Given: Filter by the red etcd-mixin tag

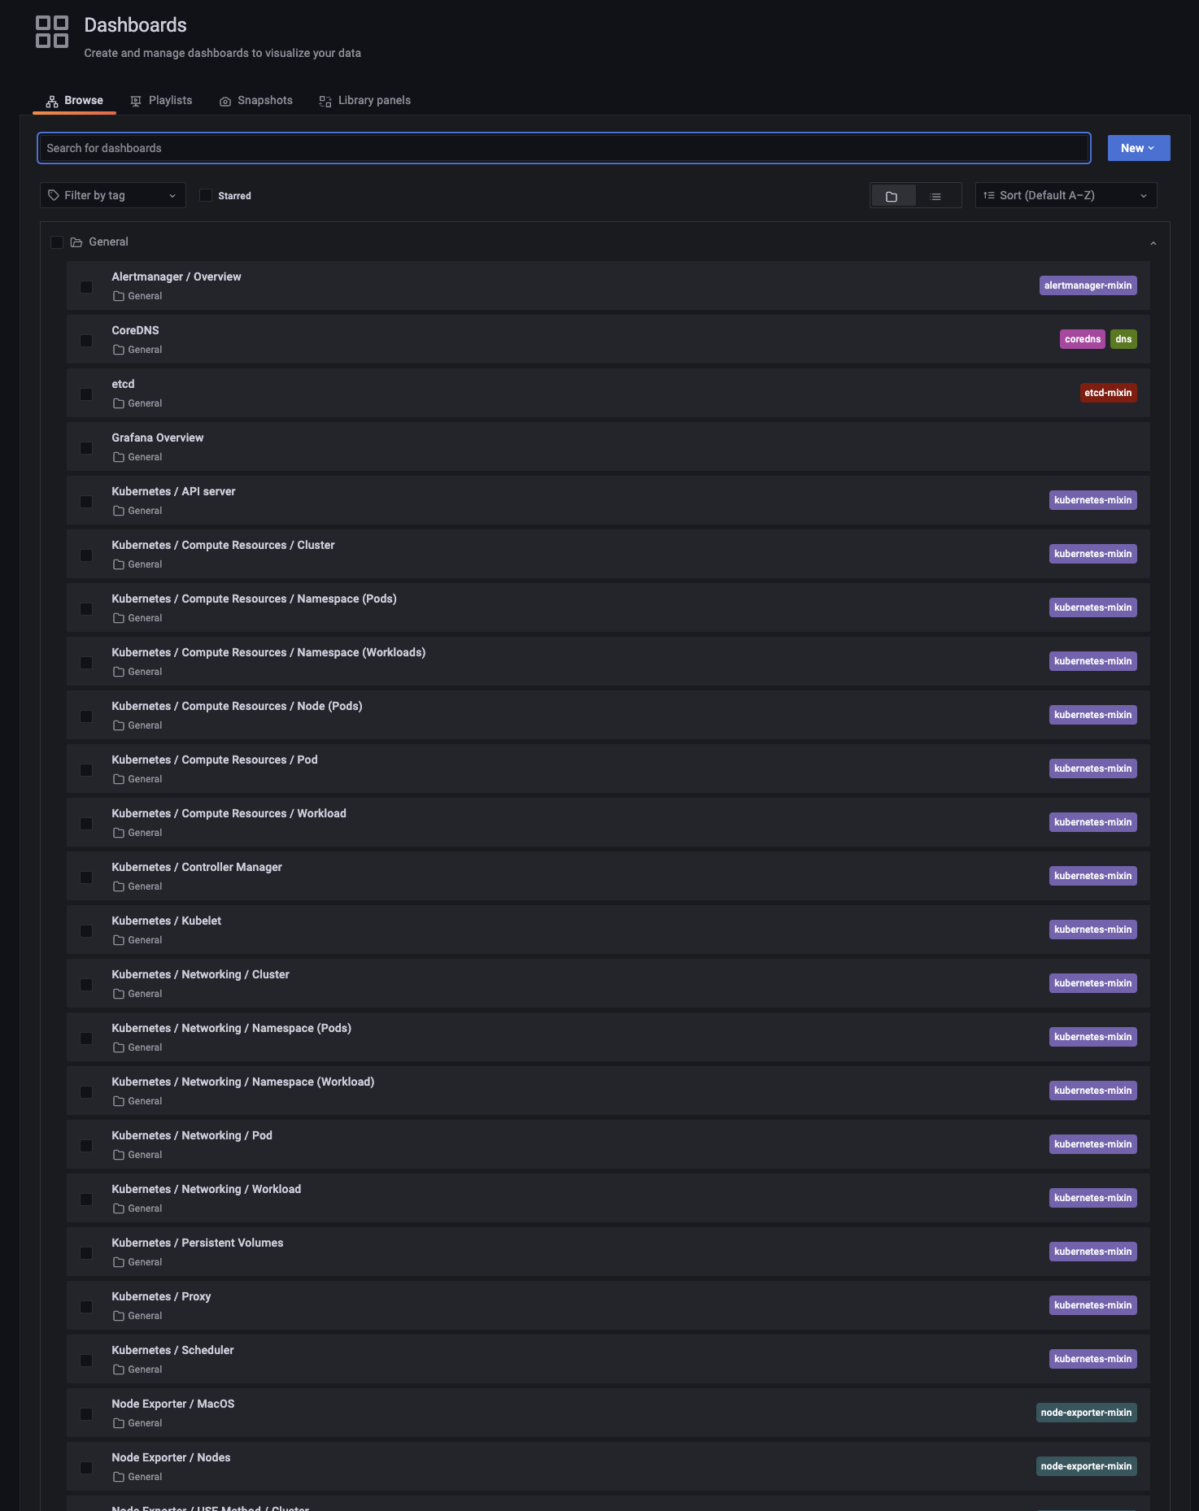Looking at the screenshot, I should point(1108,393).
